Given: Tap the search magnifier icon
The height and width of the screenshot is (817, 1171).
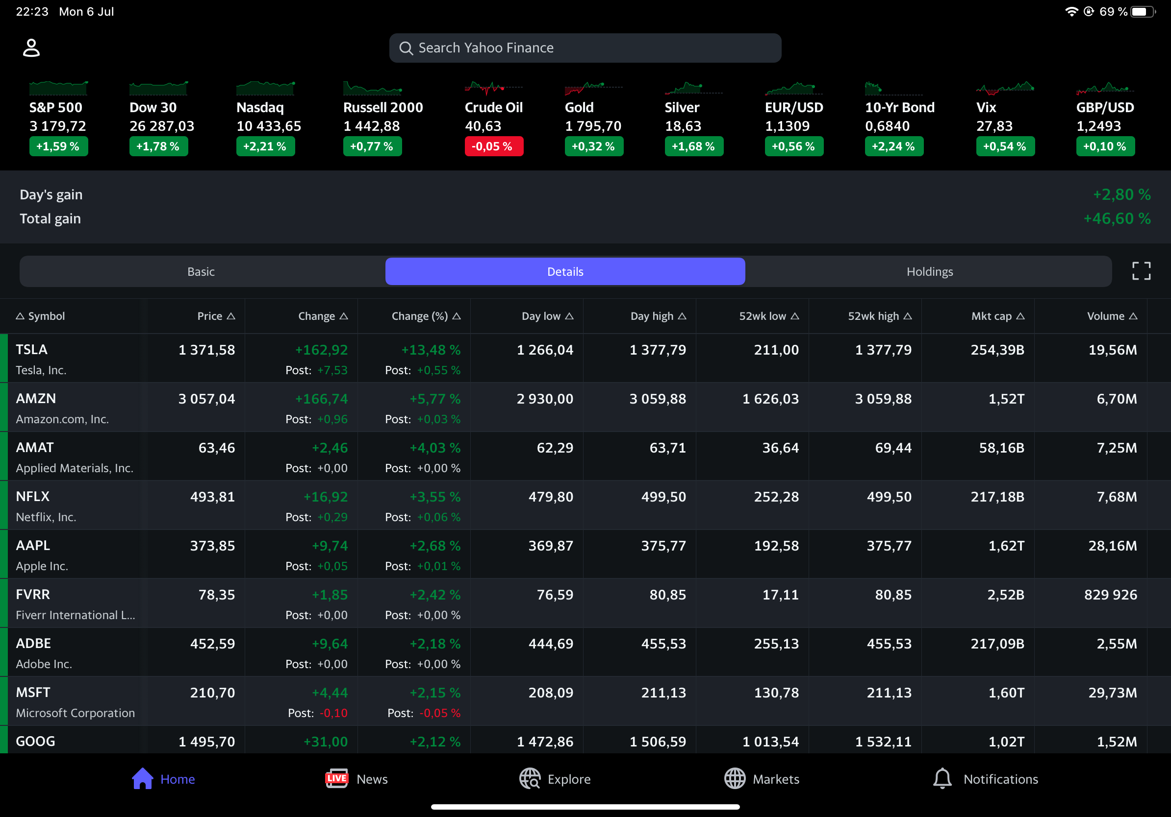Looking at the screenshot, I should click(406, 48).
